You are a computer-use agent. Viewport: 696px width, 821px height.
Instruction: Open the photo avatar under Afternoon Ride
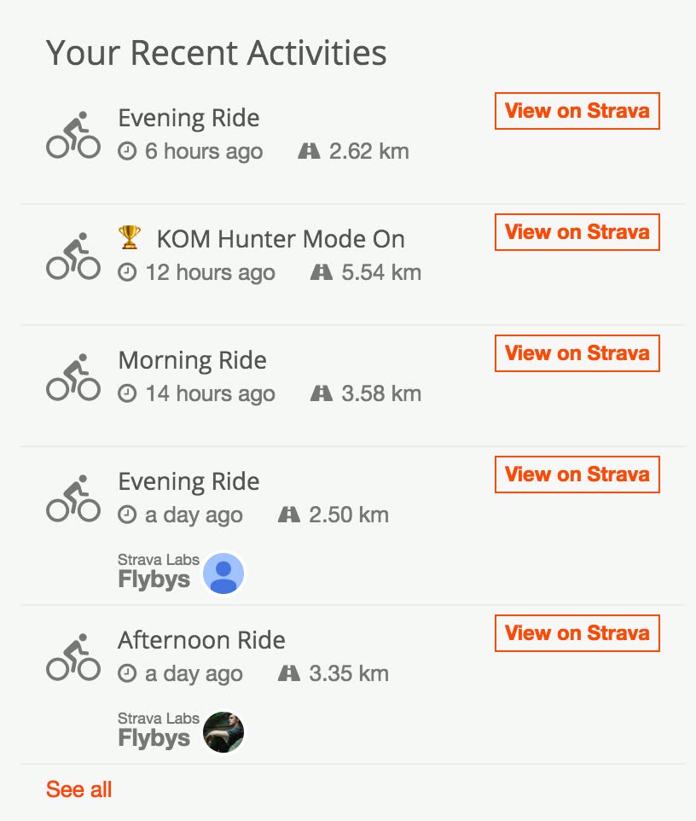coord(223,732)
